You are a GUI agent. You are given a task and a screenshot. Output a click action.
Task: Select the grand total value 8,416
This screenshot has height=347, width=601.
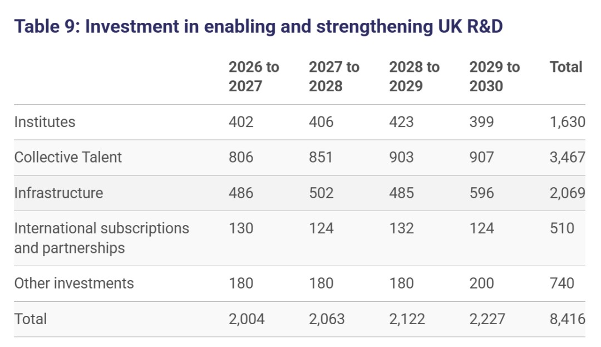[567, 319]
